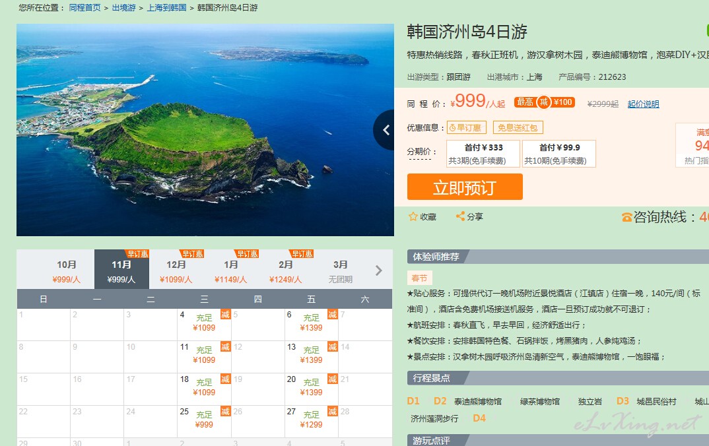709x446 pixels.
Task: Open the 出境游 breadcrumb link
Action: (124, 8)
